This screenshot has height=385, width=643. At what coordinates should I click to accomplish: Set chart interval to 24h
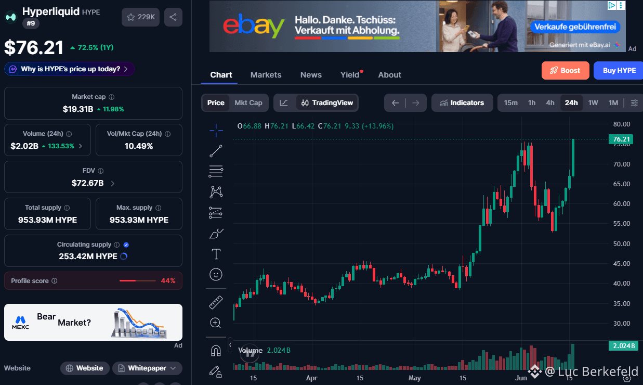click(571, 102)
